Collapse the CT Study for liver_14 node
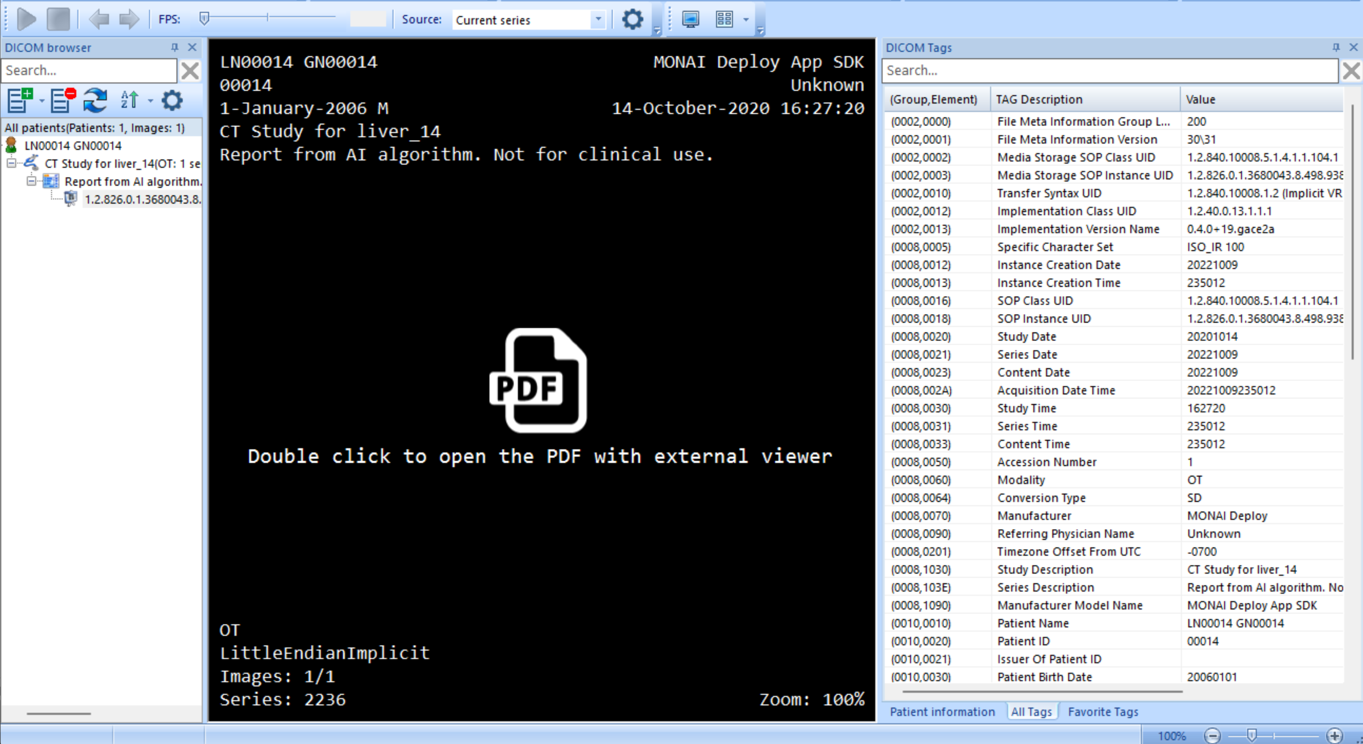1363x744 pixels. pyautogui.click(x=11, y=163)
